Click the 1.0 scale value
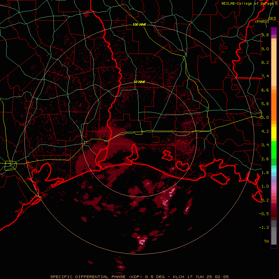 (265, 186)
